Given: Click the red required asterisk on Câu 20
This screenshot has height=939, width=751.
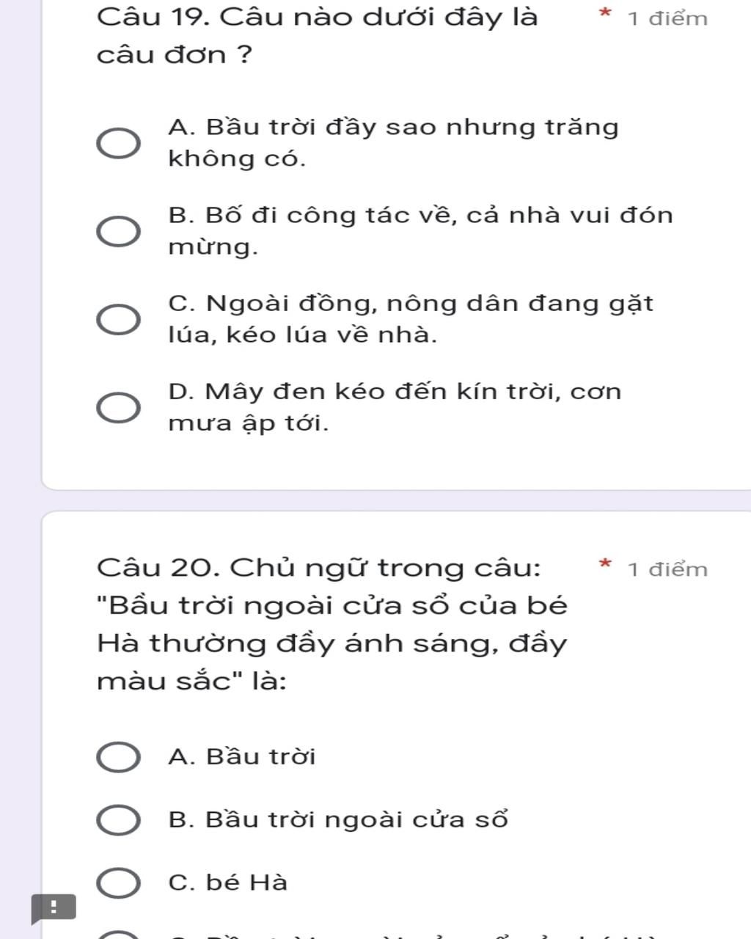Looking at the screenshot, I should click(x=604, y=565).
